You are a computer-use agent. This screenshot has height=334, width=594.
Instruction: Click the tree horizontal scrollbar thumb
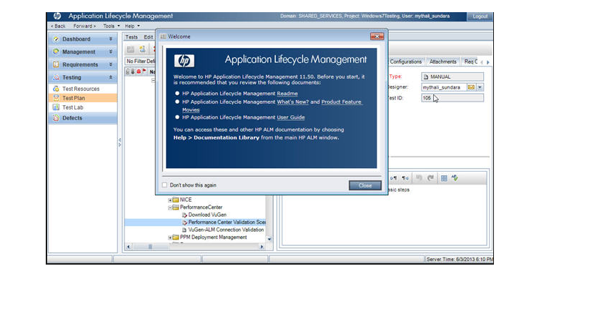(150, 247)
